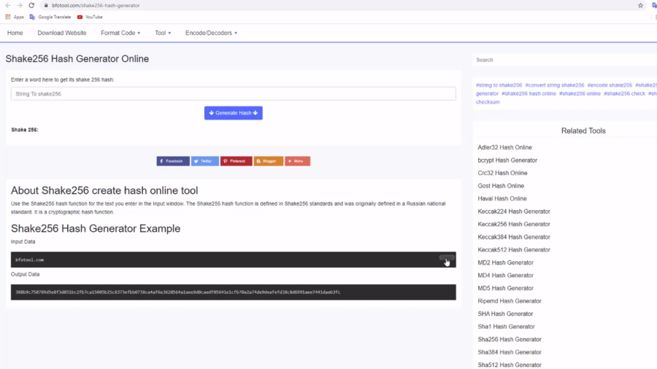Reload the page with browser refresh icon

point(31,5)
